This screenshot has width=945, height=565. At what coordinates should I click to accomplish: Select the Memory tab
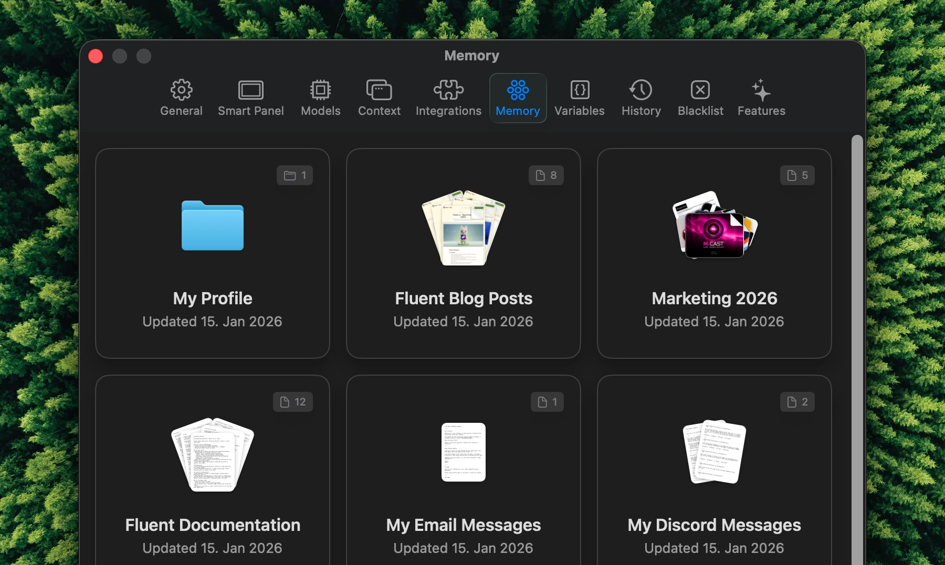point(518,98)
